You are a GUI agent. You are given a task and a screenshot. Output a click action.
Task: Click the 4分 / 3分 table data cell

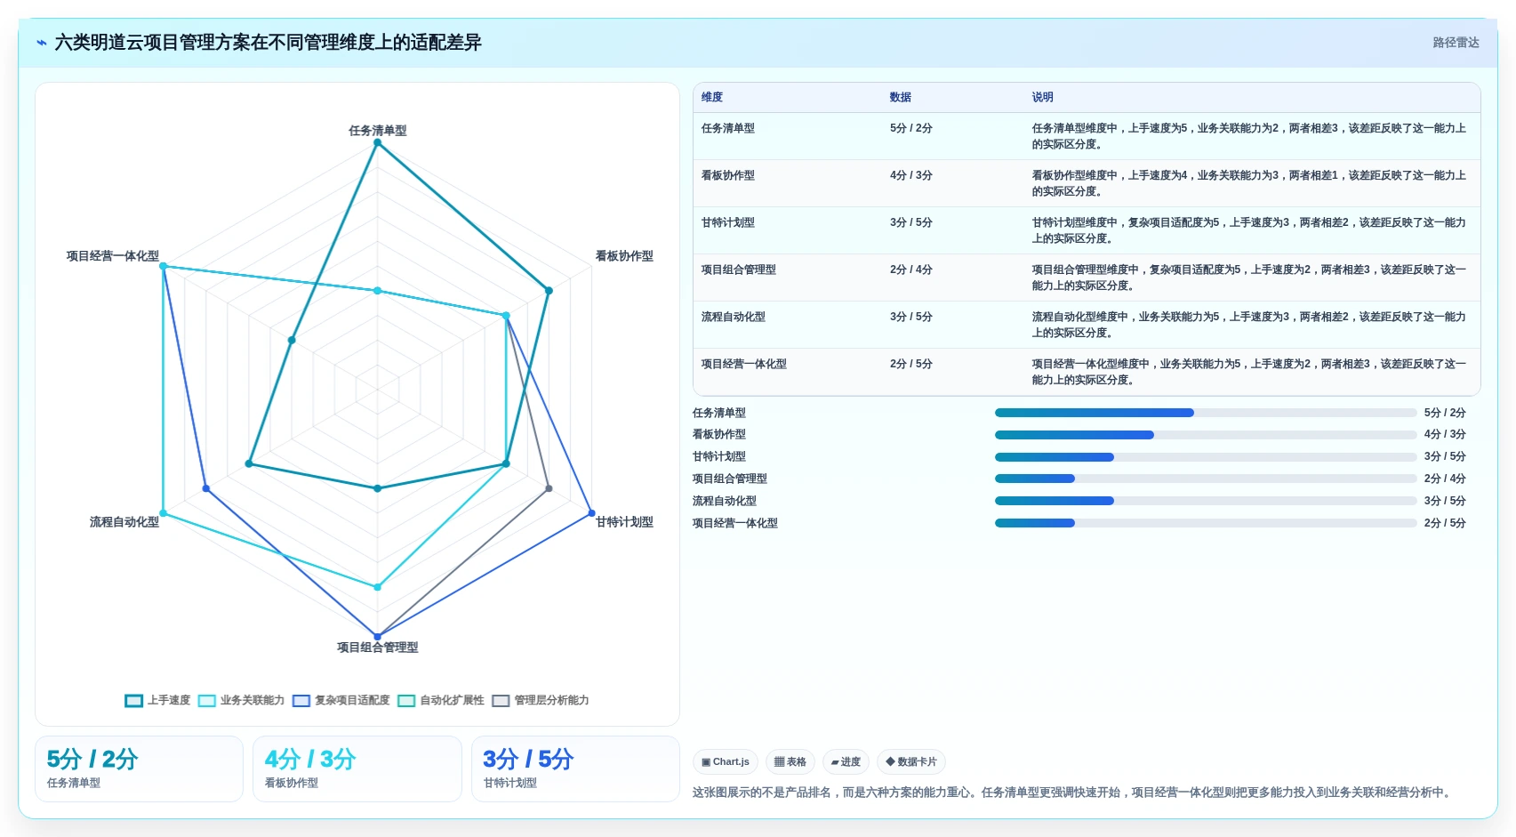(911, 175)
